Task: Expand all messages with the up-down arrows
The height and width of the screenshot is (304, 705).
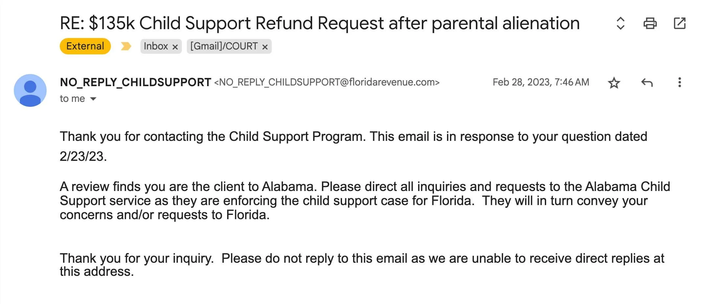Action: point(620,23)
